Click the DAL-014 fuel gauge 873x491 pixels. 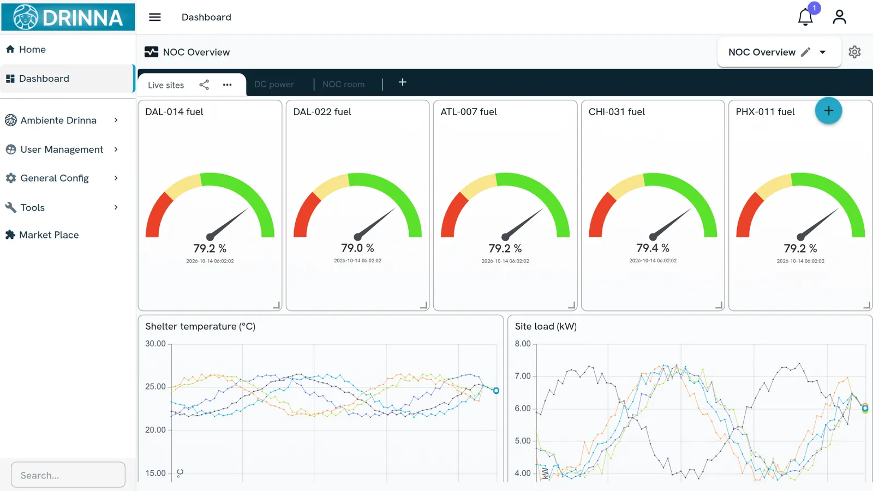[x=210, y=206]
